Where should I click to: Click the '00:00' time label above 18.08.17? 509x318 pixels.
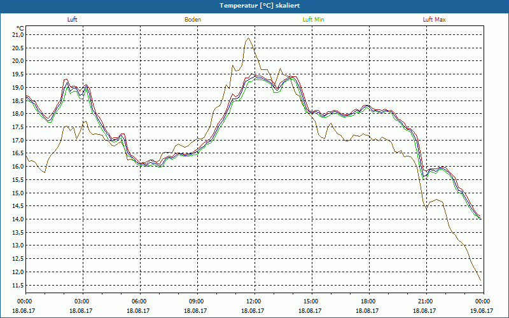pyautogui.click(x=25, y=301)
